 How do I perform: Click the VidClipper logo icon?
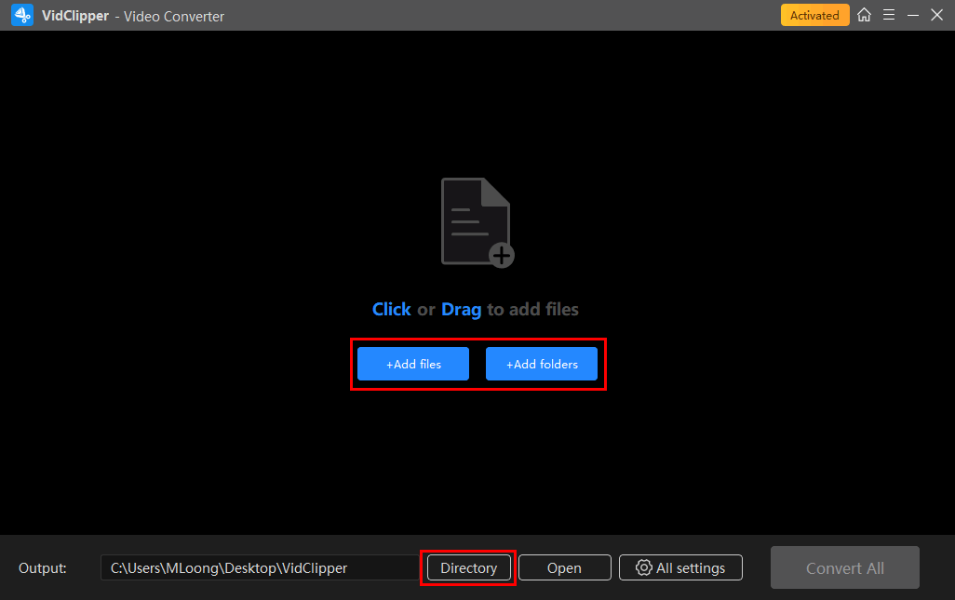coord(22,16)
